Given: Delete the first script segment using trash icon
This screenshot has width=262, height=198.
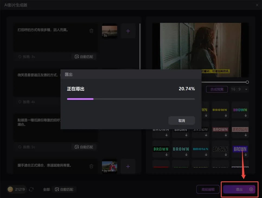Looking at the screenshot, I should 91,31.
